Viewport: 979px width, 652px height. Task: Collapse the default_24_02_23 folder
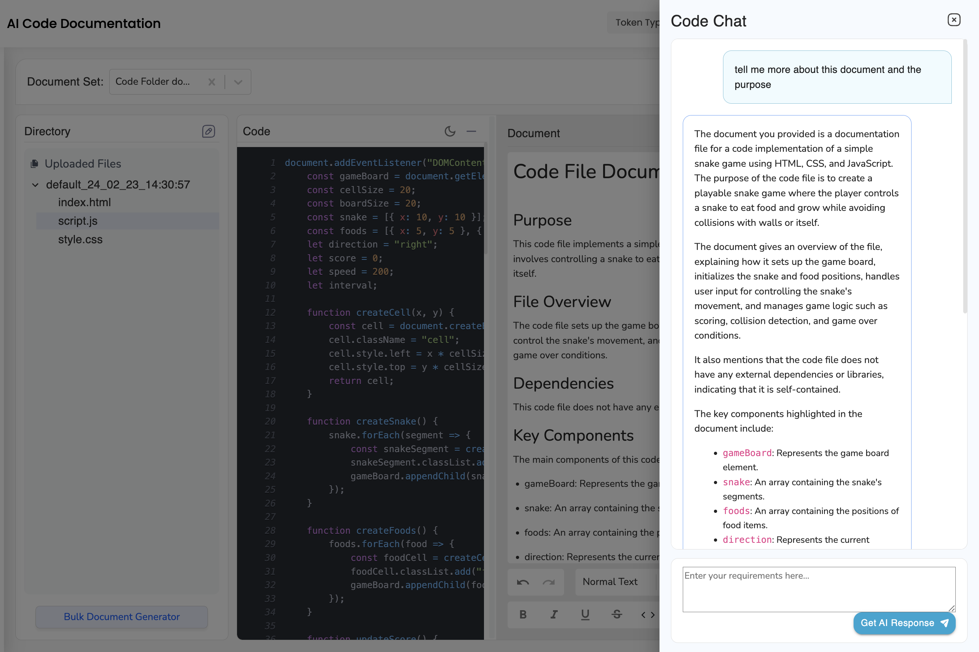click(x=35, y=184)
